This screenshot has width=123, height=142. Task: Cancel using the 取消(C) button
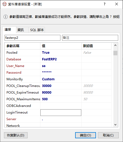[108, 135]
